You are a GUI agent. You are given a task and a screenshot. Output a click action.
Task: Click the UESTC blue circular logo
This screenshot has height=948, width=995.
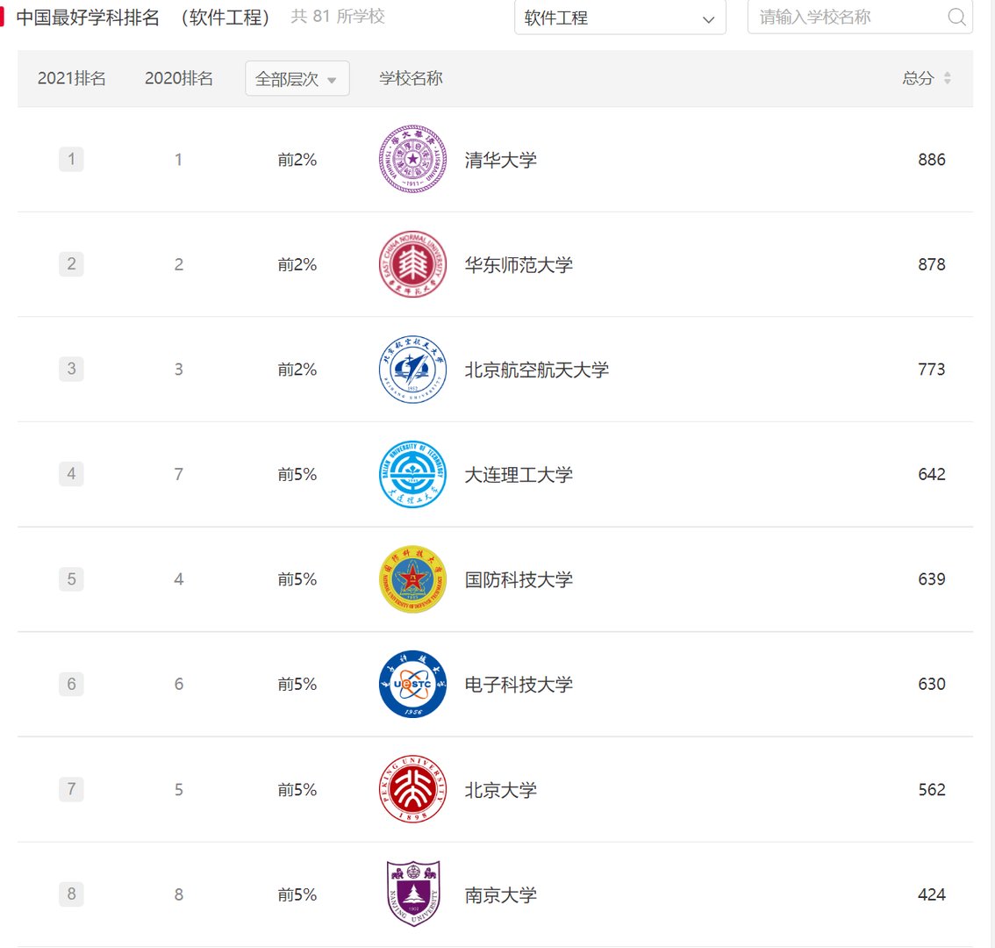click(412, 684)
